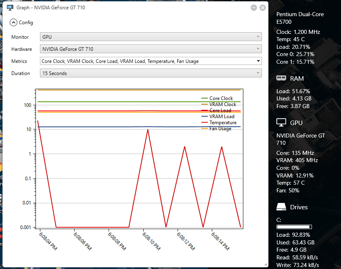Click the Fan: 50% reading

(288, 190)
